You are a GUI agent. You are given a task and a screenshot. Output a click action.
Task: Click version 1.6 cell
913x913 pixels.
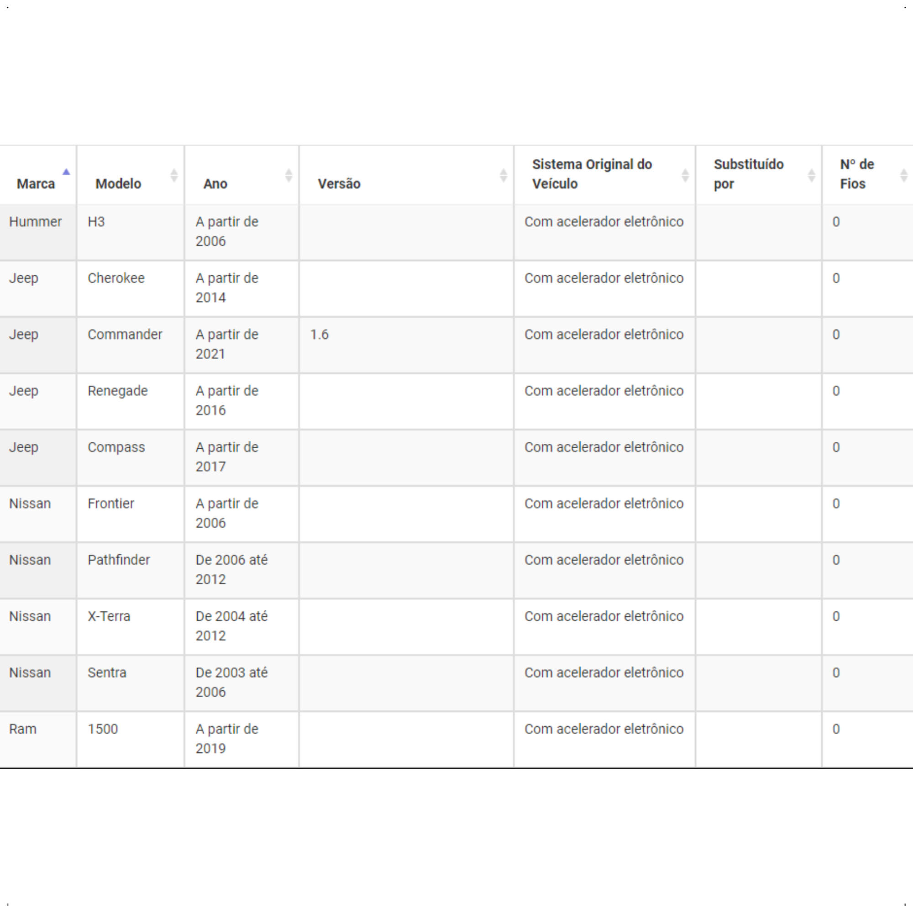point(319,335)
